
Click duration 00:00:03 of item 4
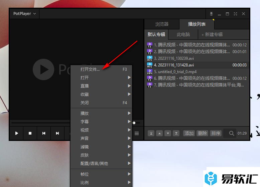tap(239, 65)
